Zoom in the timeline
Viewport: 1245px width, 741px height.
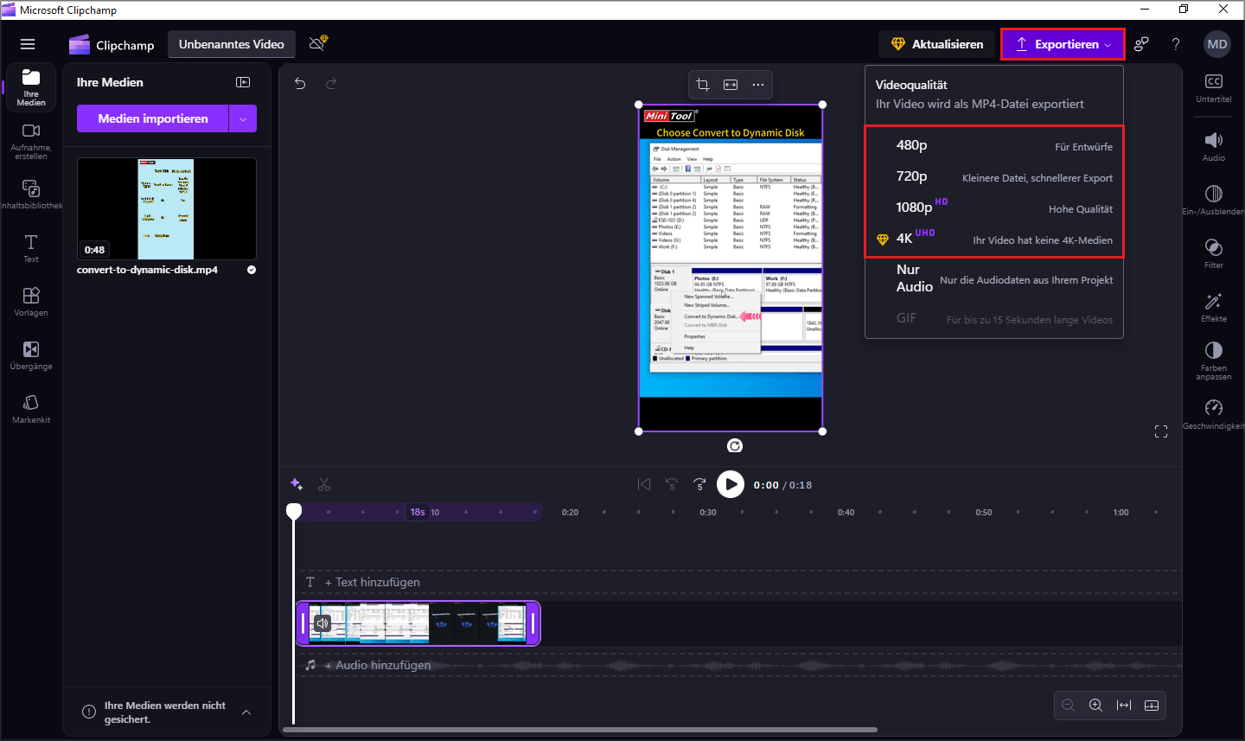coord(1096,706)
